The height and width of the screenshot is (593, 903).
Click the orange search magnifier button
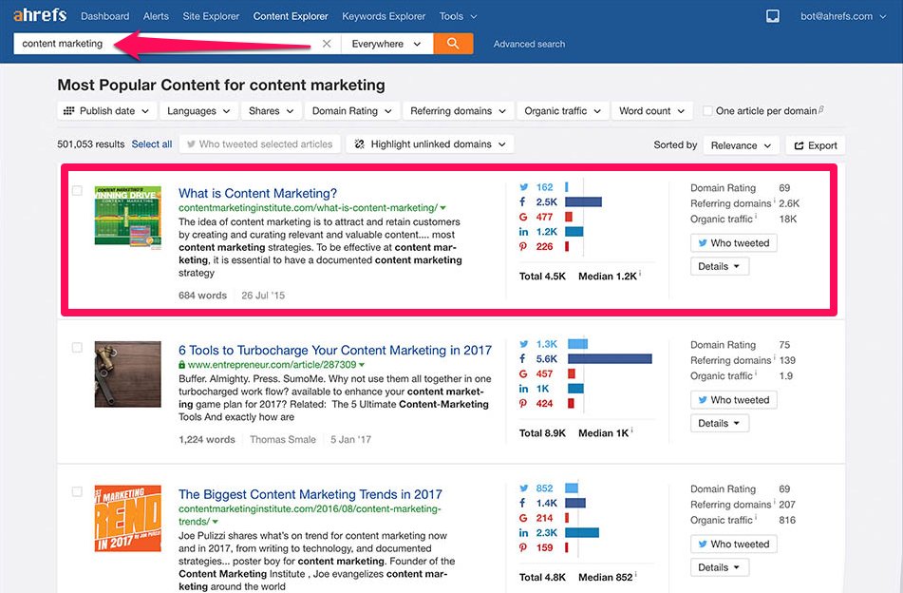(453, 44)
